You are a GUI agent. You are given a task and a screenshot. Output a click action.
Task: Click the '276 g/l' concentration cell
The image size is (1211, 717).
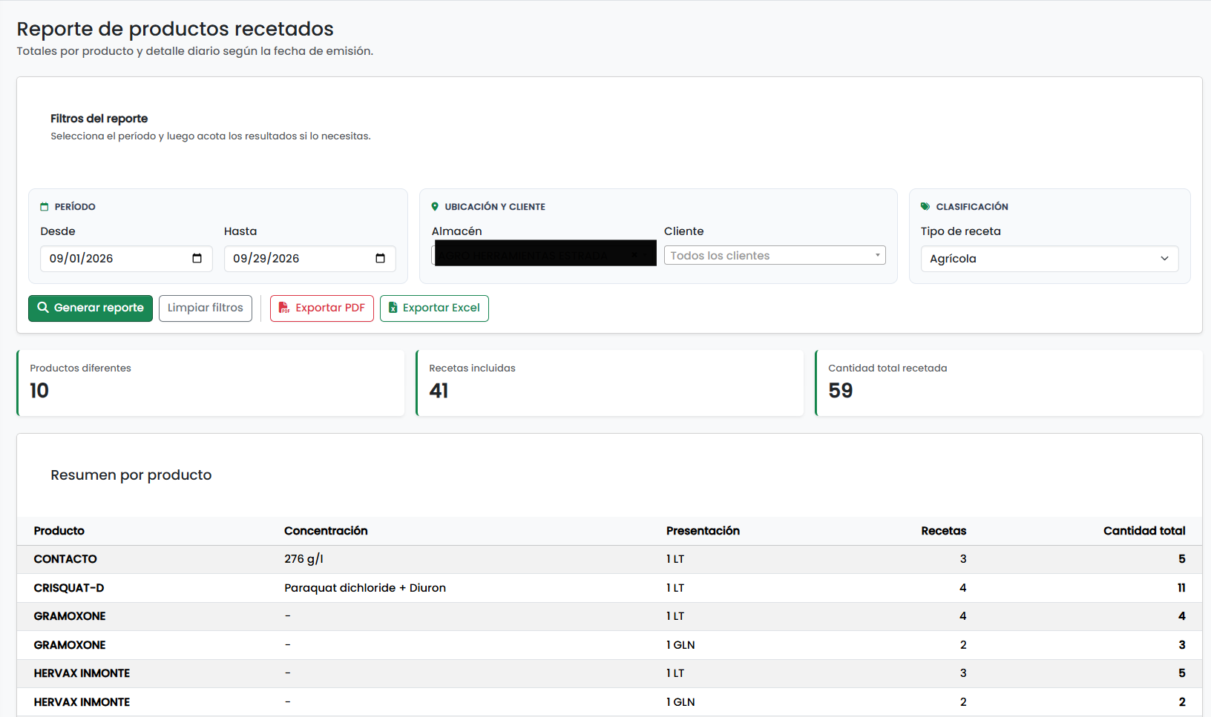(x=303, y=559)
